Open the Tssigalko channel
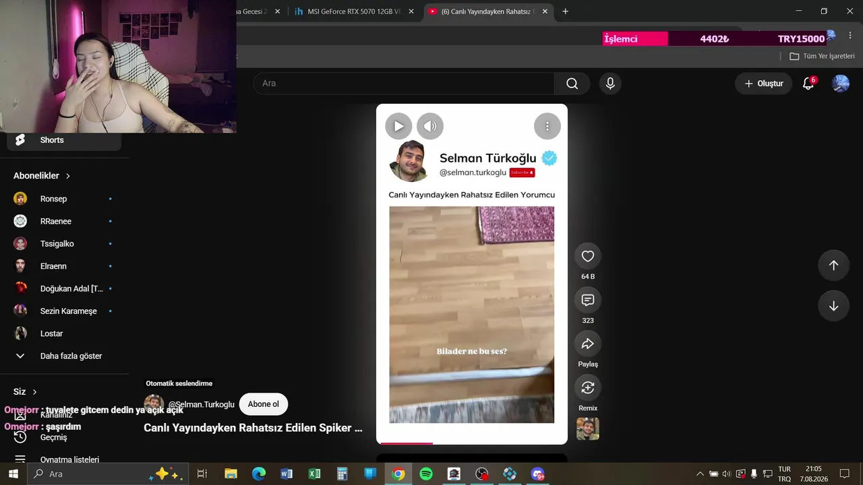863x485 pixels. click(x=64, y=244)
